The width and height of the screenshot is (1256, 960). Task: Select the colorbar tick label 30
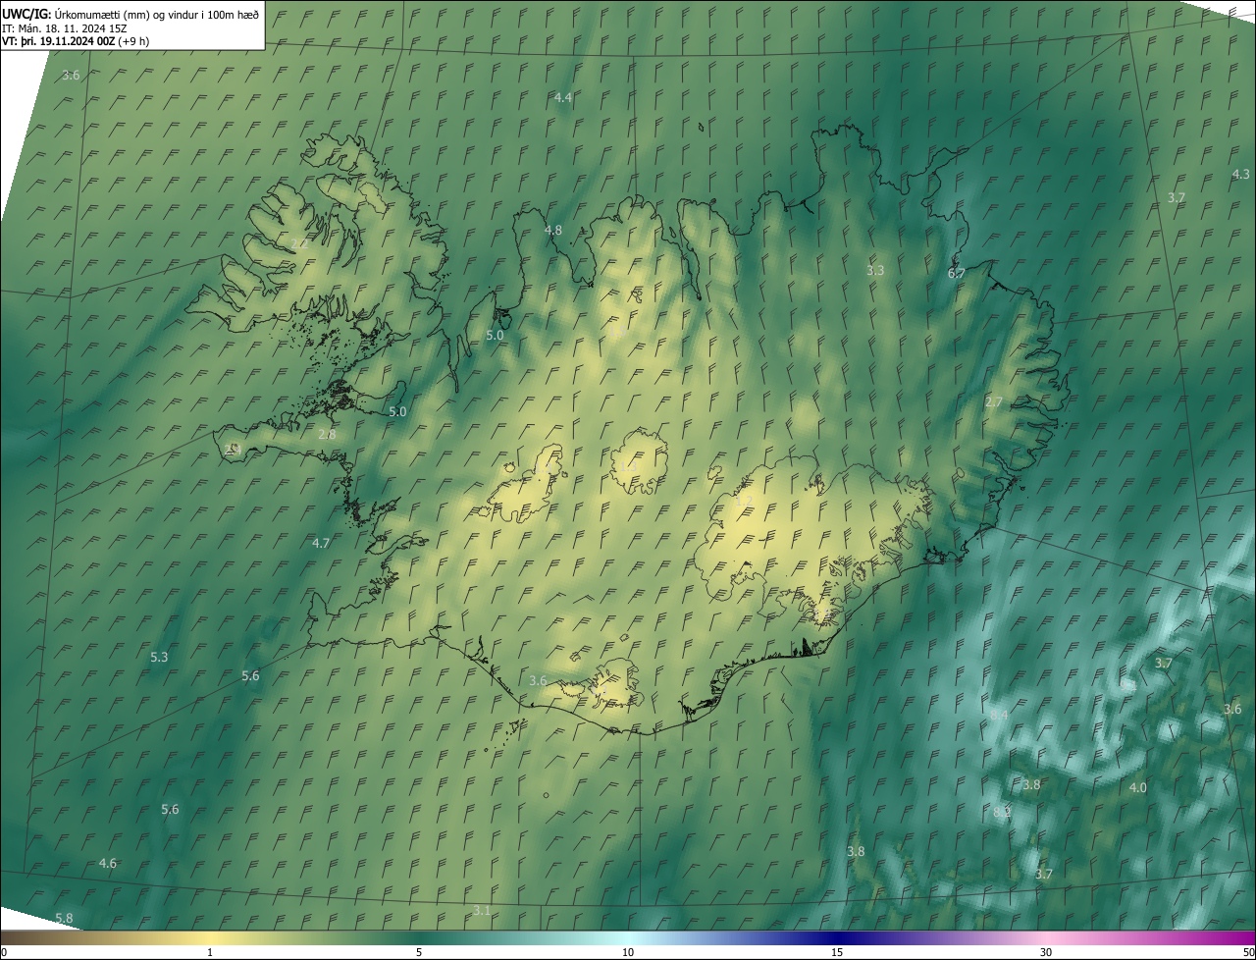click(x=1046, y=952)
